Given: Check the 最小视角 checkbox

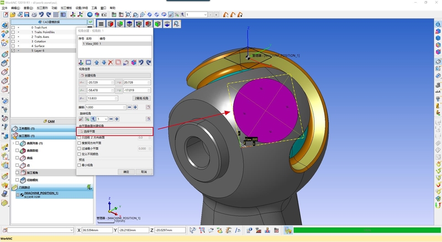Looking at the screenshot, I should (78, 165).
